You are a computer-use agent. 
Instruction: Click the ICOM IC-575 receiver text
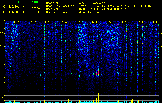click(x=103, y=9)
